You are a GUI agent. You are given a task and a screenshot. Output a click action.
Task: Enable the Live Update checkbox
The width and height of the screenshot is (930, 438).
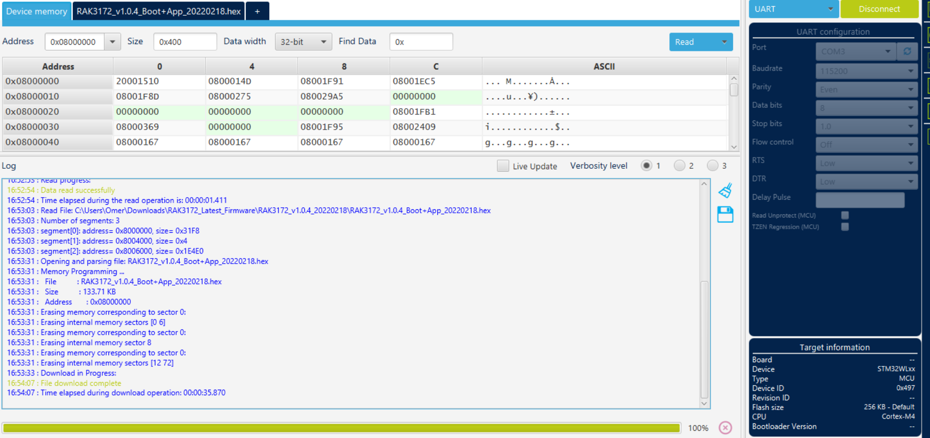tap(503, 166)
